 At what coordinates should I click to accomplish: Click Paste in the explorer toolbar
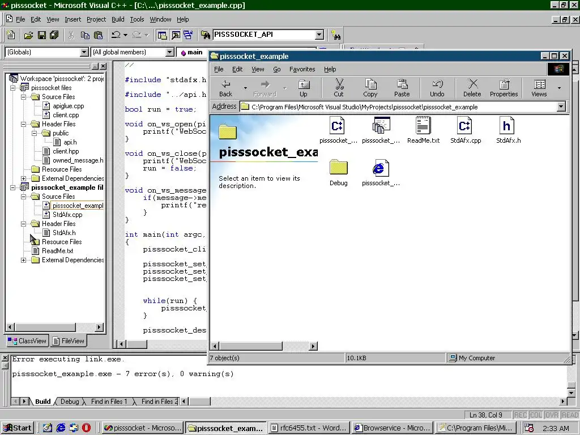pos(402,88)
